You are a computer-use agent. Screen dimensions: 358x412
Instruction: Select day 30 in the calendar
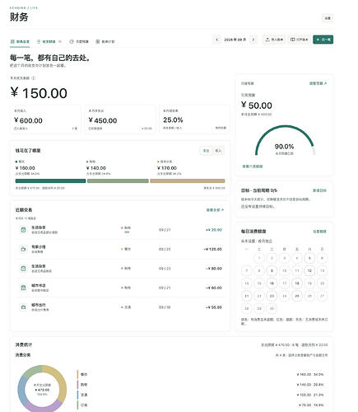click(x=272, y=309)
